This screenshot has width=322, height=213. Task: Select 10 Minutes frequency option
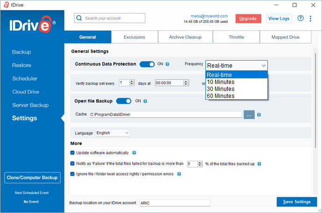tap(237, 82)
